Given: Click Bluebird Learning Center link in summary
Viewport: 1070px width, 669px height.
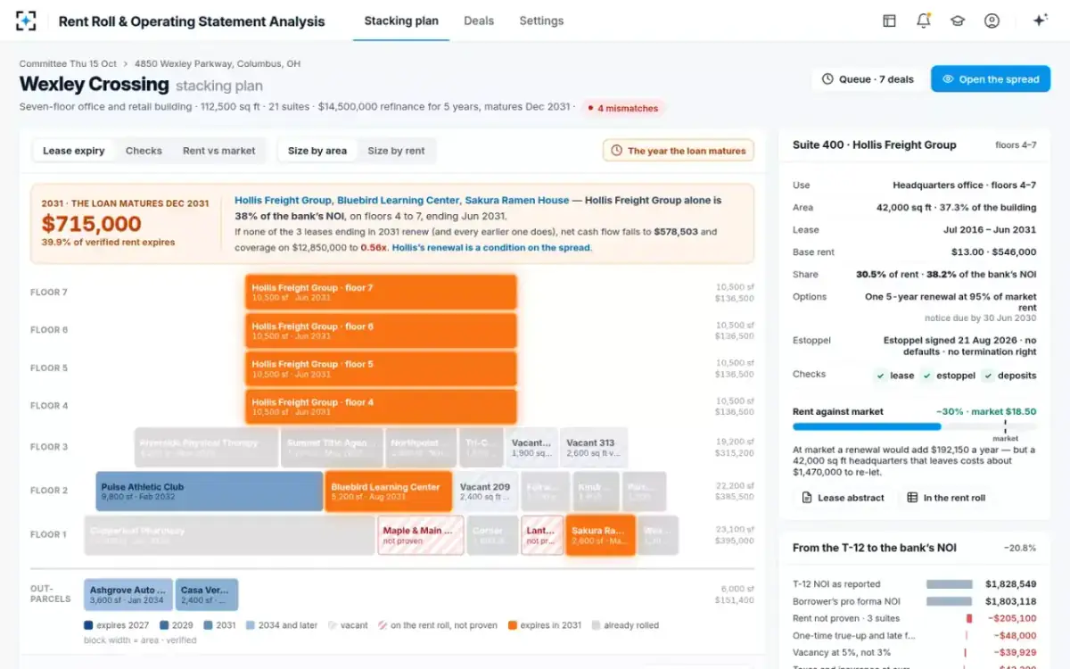Looking at the screenshot, I should pyautogui.click(x=399, y=201).
